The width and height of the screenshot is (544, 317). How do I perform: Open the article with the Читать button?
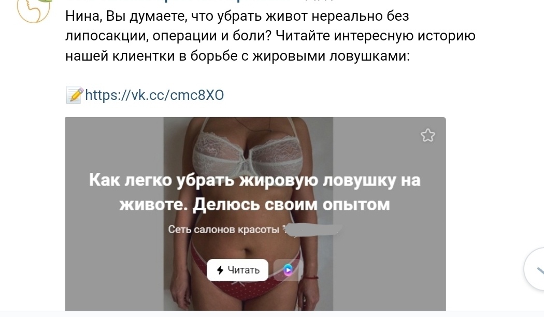click(238, 270)
